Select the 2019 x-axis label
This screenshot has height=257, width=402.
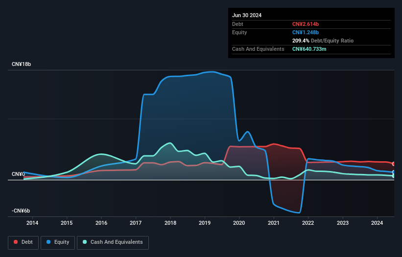click(x=205, y=223)
